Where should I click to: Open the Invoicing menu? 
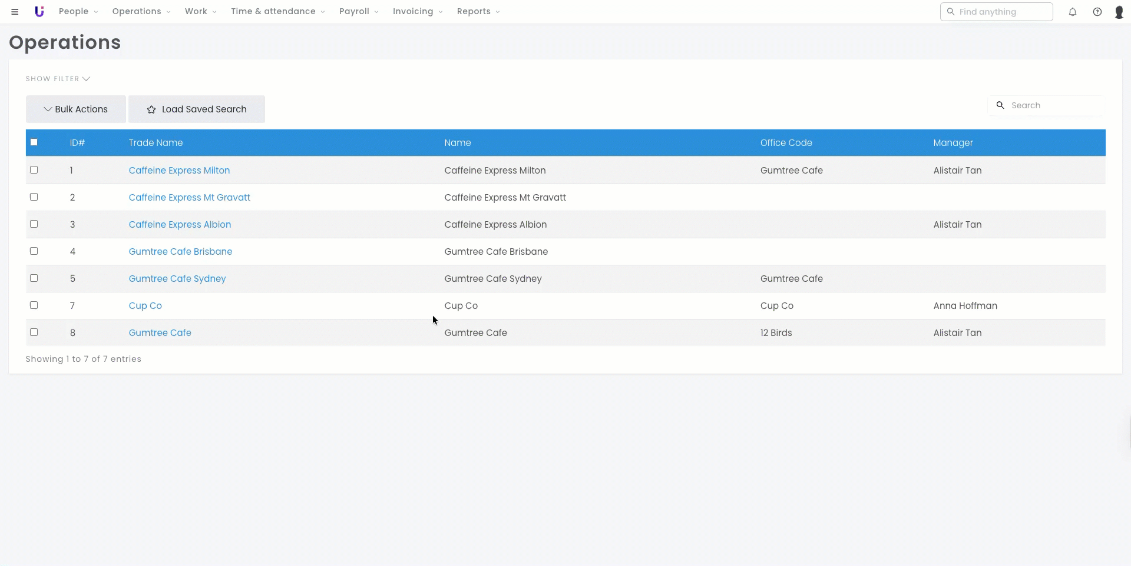click(418, 12)
